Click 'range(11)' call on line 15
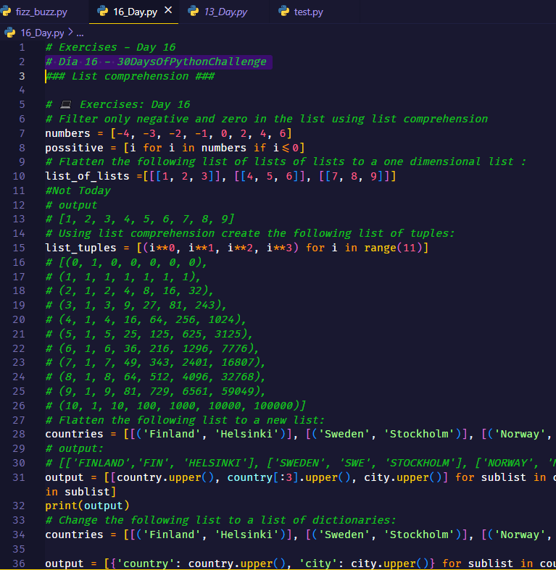The image size is (556, 570). pos(394,248)
